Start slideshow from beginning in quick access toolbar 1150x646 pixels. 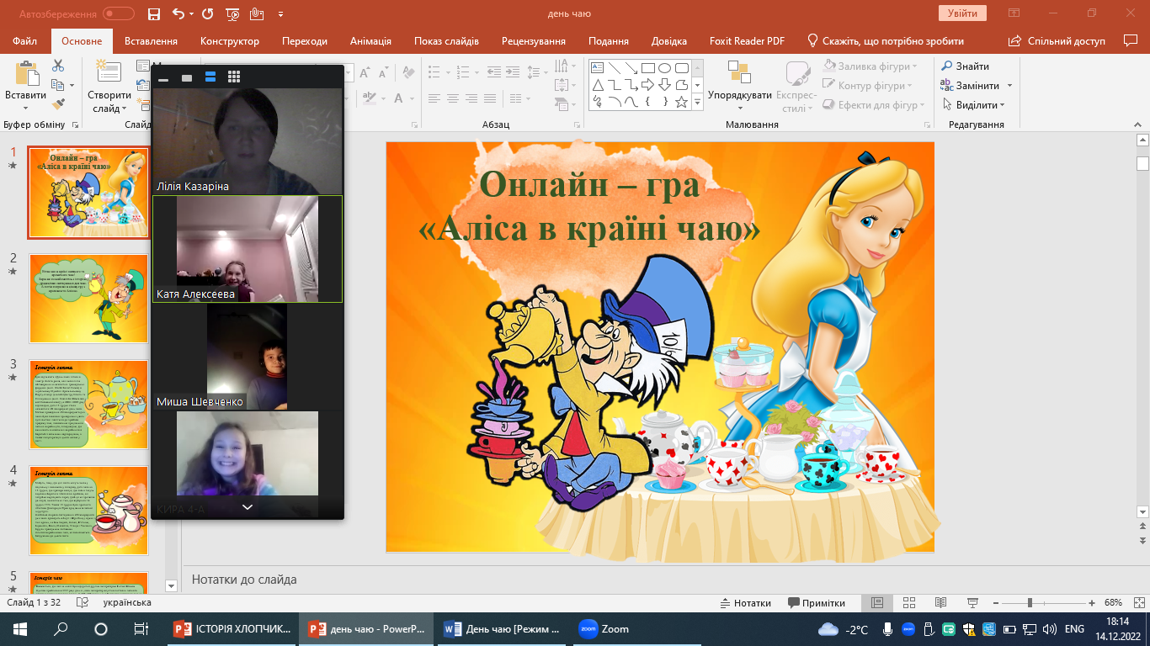point(233,13)
